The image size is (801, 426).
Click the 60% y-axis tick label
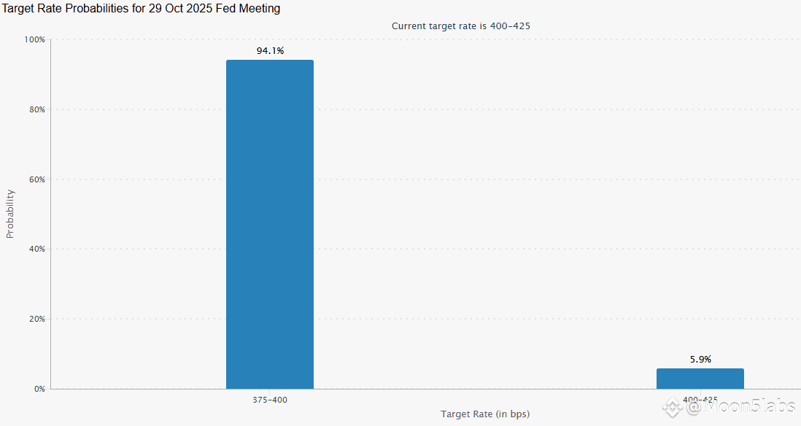tap(36, 179)
